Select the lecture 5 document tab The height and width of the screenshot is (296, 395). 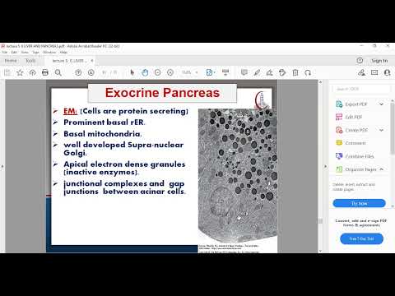[x=69, y=61]
